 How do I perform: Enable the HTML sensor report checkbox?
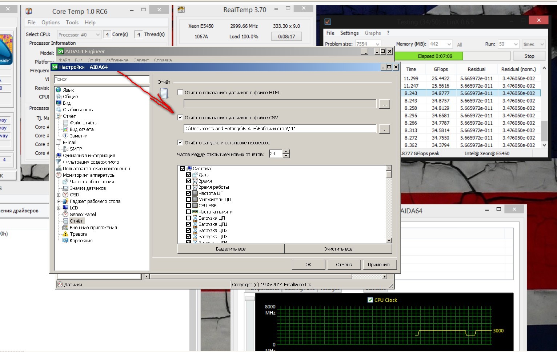(x=180, y=92)
